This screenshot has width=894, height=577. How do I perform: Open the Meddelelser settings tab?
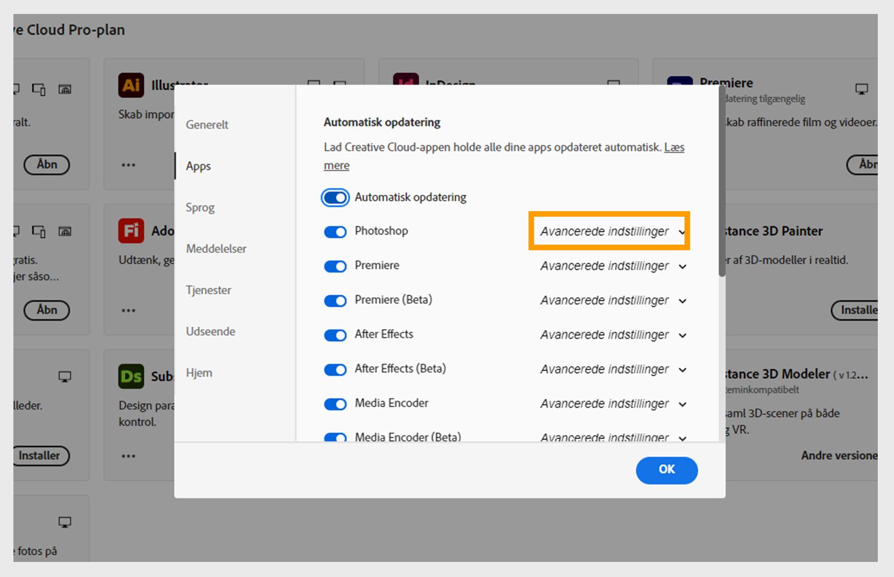[x=216, y=249]
